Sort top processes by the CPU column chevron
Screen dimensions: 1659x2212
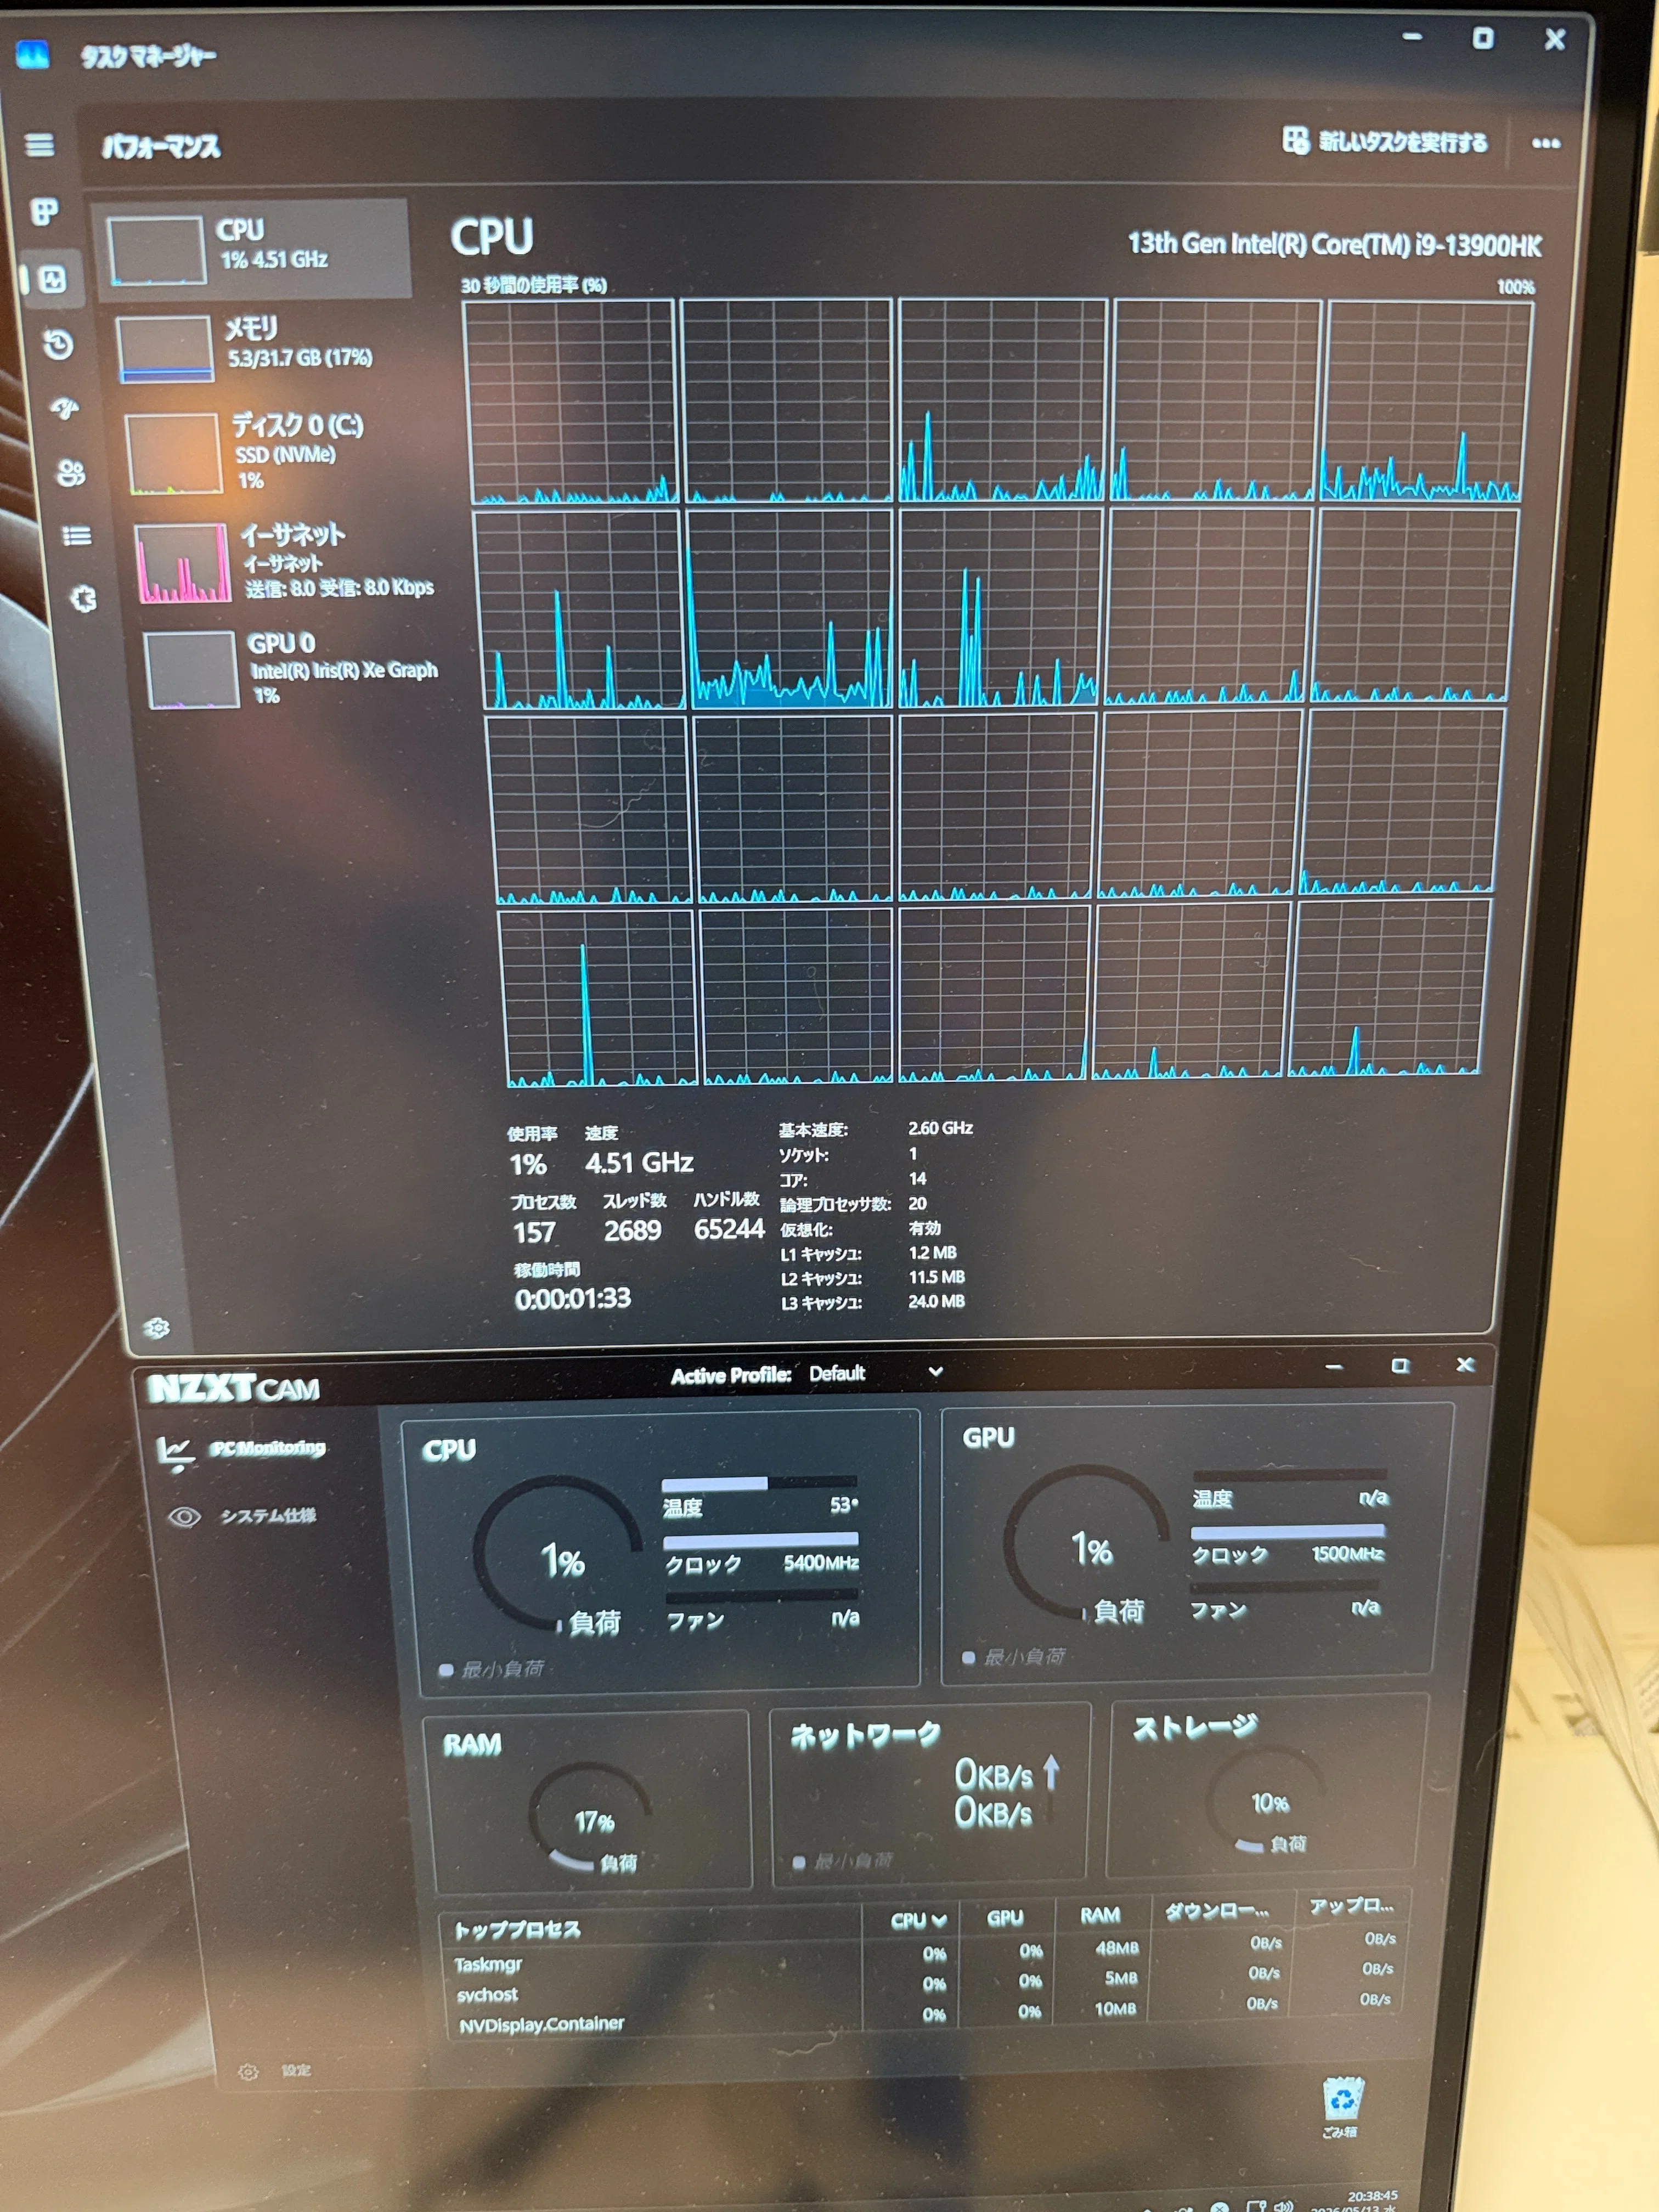tap(938, 1920)
